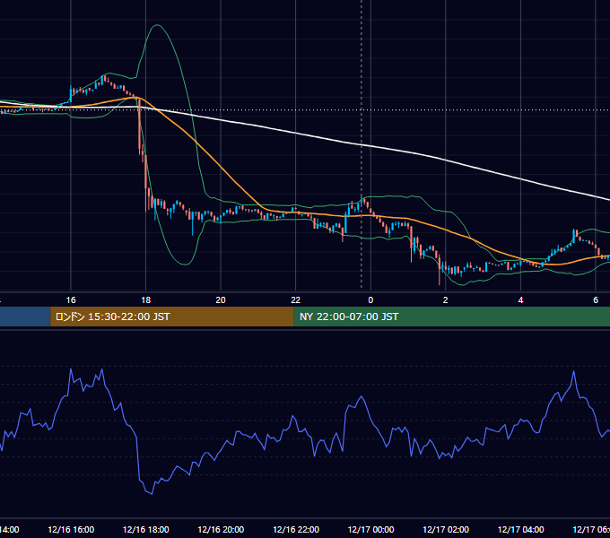Click the 12/17 00:00 indicator axis label

pos(370,529)
